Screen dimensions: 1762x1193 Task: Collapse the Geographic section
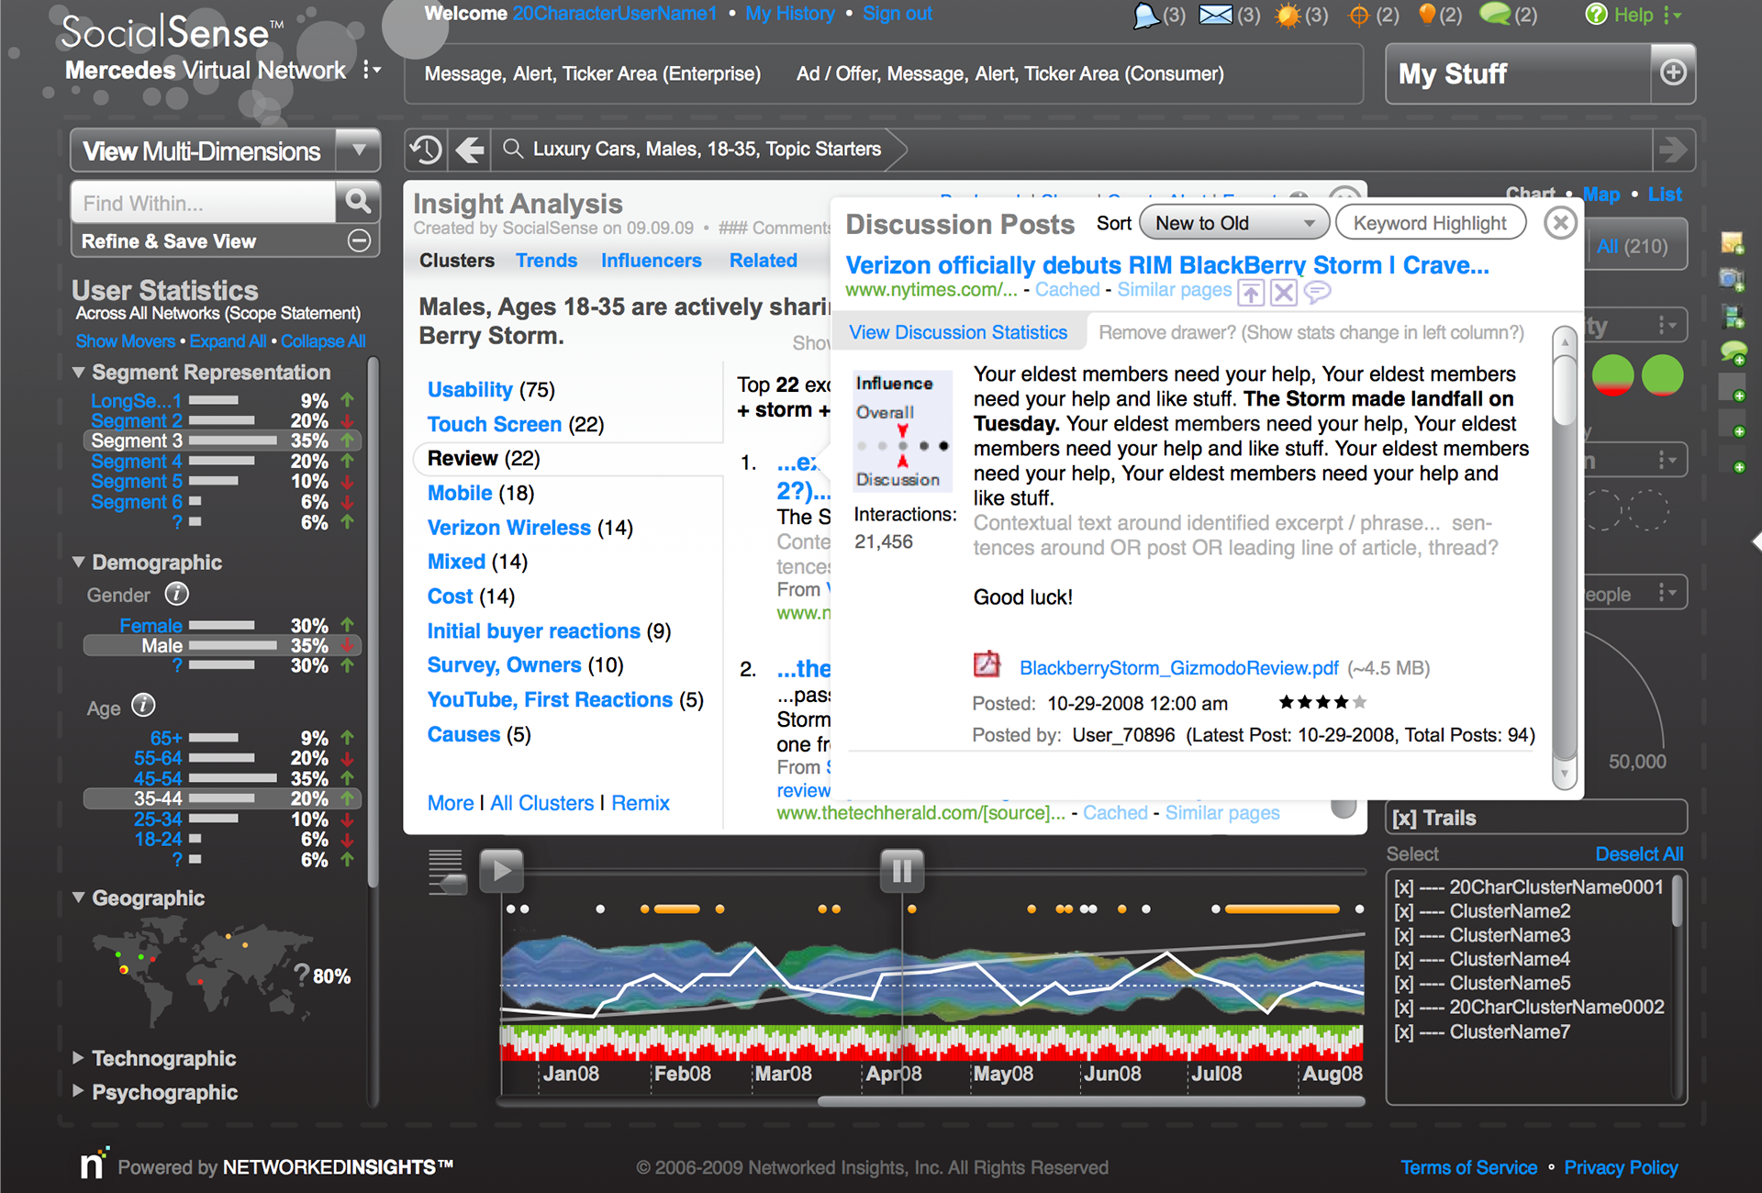coord(78,898)
